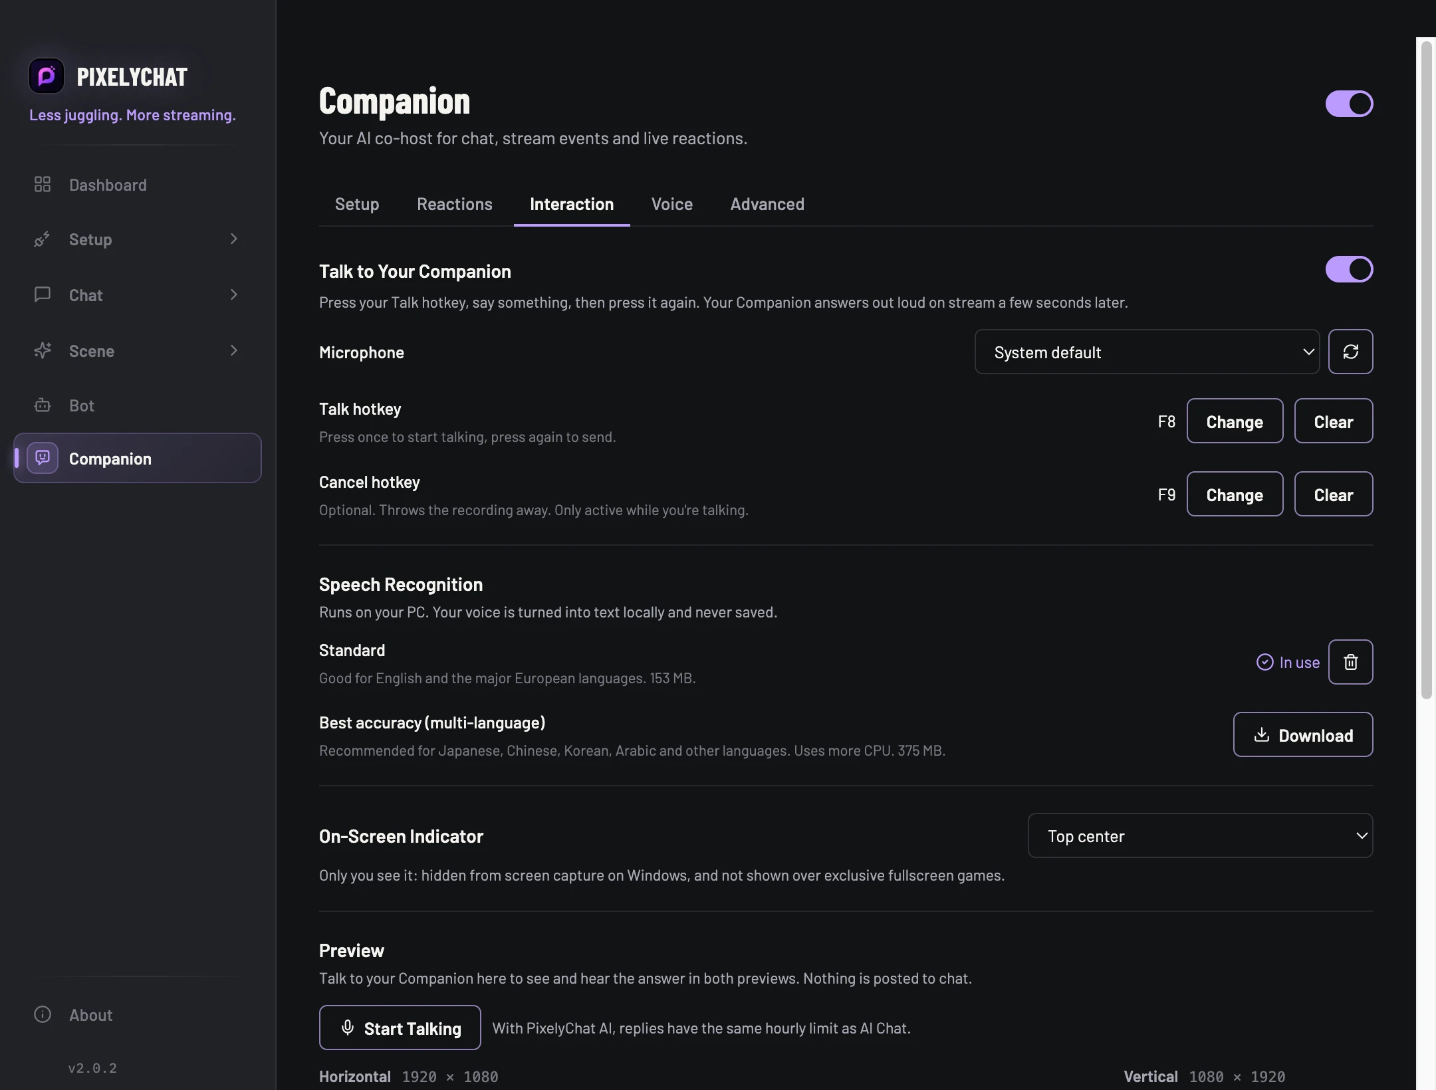Click the PixelyChat logo icon
This screenshot has width=1436, height=1090.
coord(47,76)
